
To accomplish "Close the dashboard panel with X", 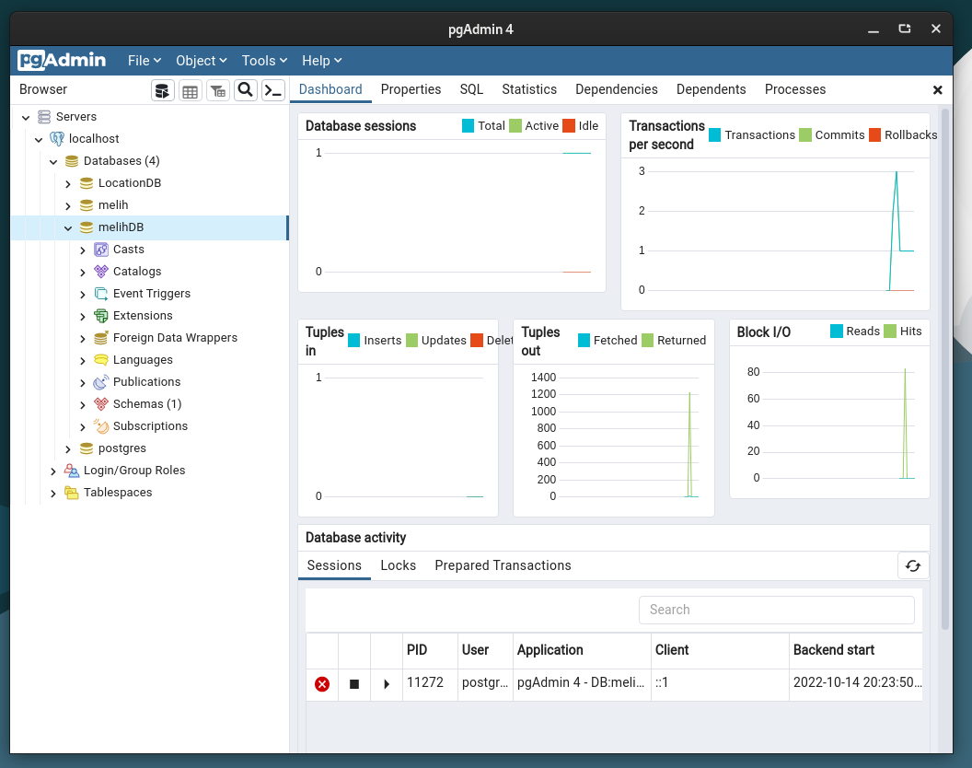I will coord(938,90).
